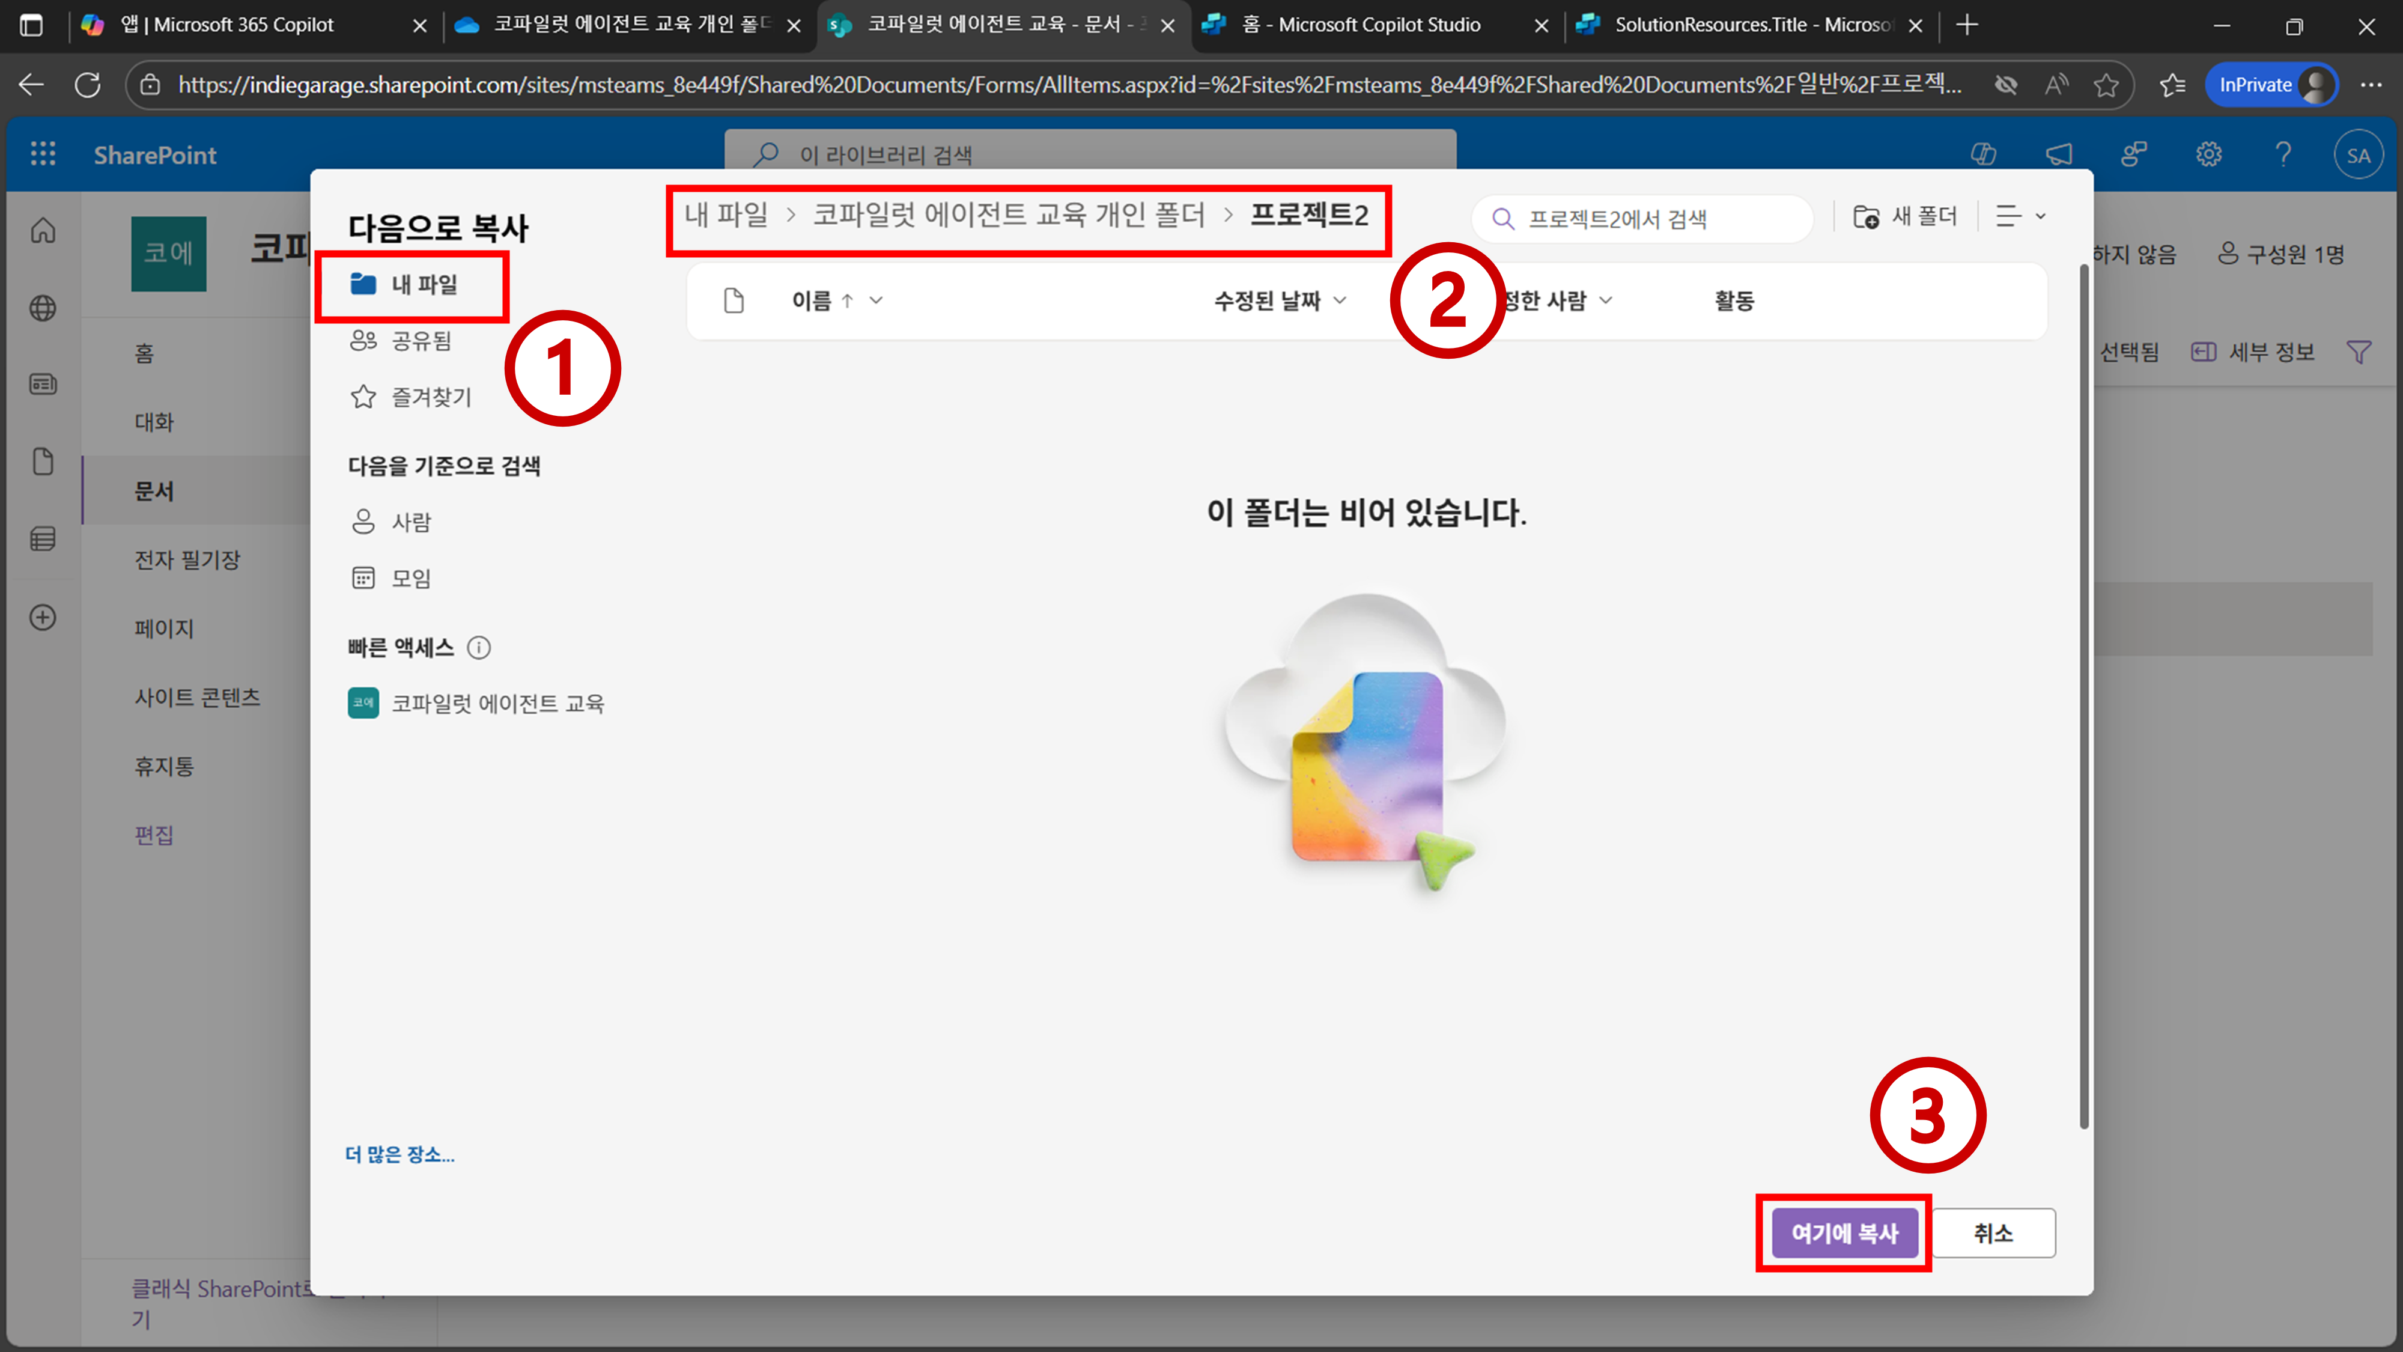
Task: Click the Copilot icon in SharePoint header
Action: 1983,154
